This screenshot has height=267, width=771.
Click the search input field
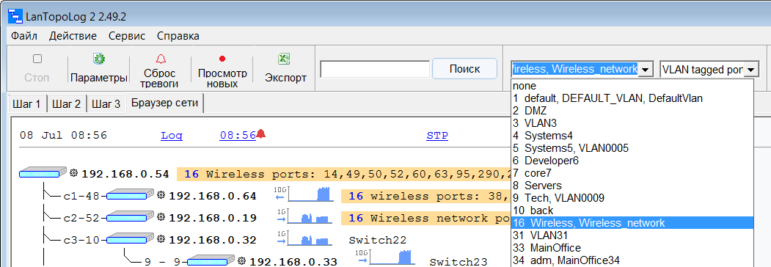[x=375, y=70]
